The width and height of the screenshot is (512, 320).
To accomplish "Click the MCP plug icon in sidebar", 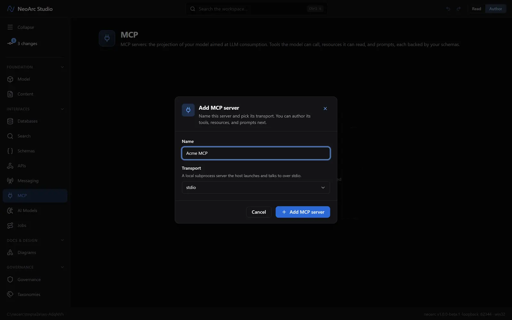I will (10, 196).
